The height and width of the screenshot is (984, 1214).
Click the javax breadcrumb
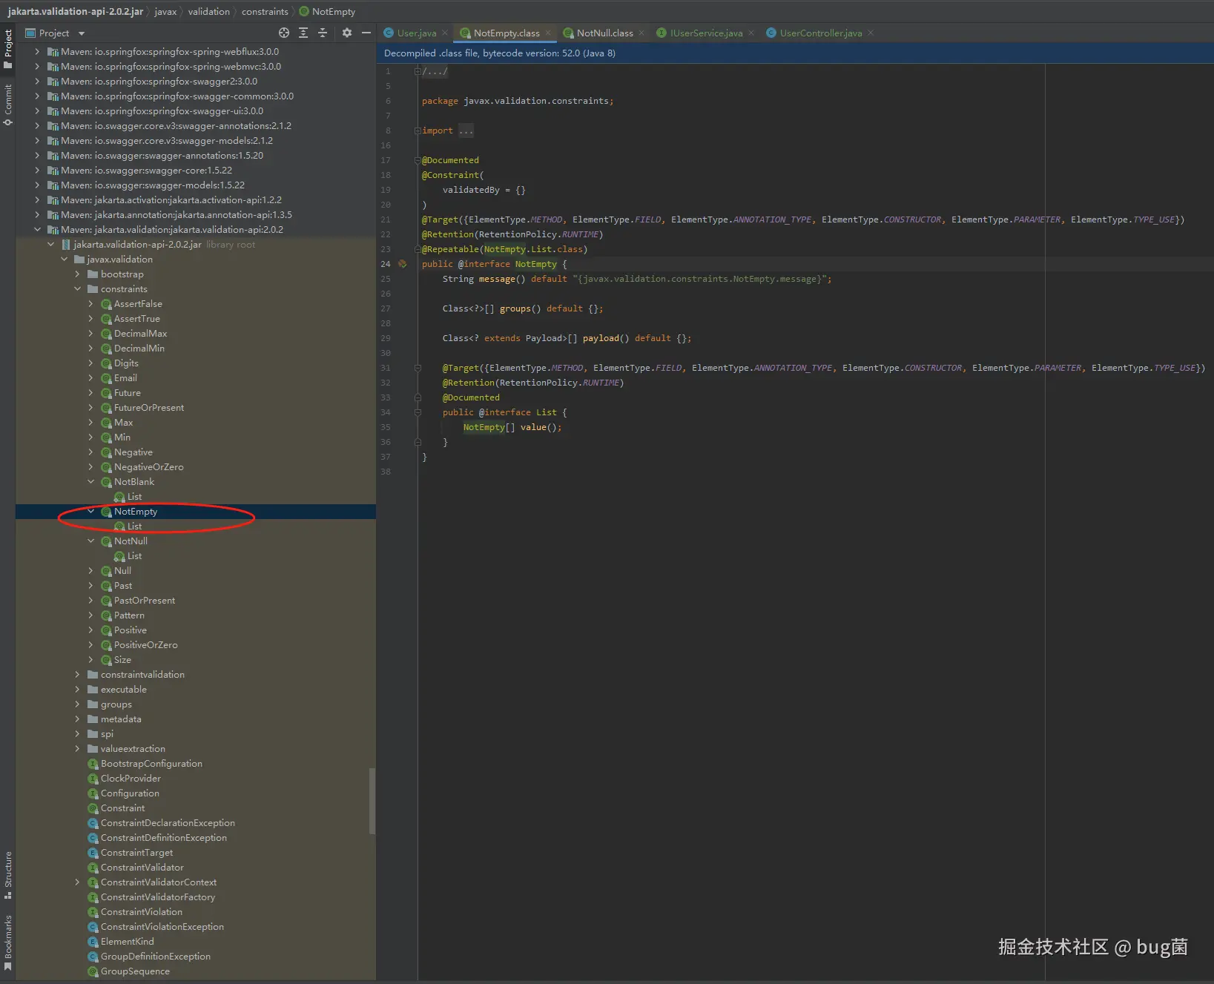pyautogui.click(x=165, y=12)
